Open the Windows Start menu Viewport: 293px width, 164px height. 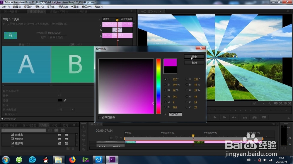(x=6, y=160)
